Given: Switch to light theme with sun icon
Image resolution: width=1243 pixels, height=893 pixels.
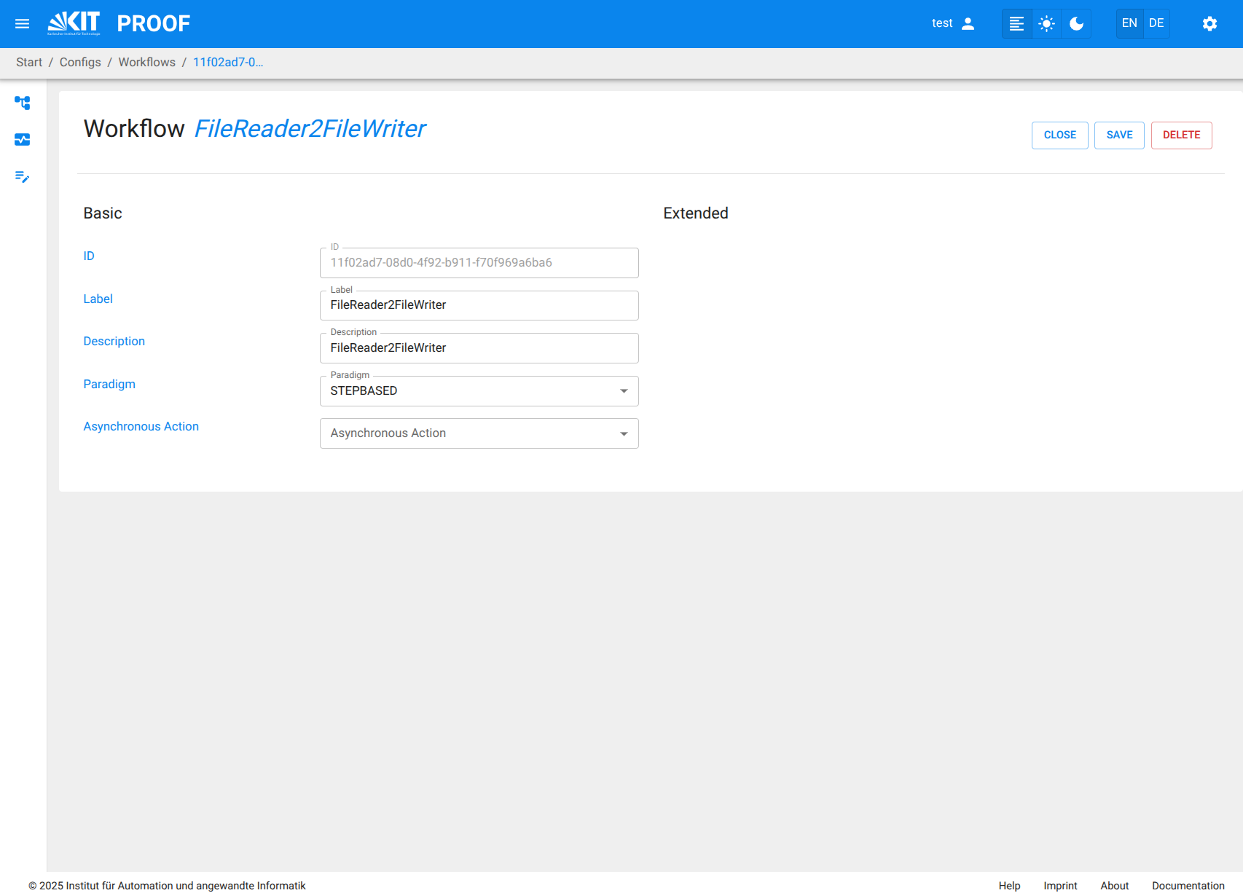Looking at the screenshot, I should [x=1046, y=23].
